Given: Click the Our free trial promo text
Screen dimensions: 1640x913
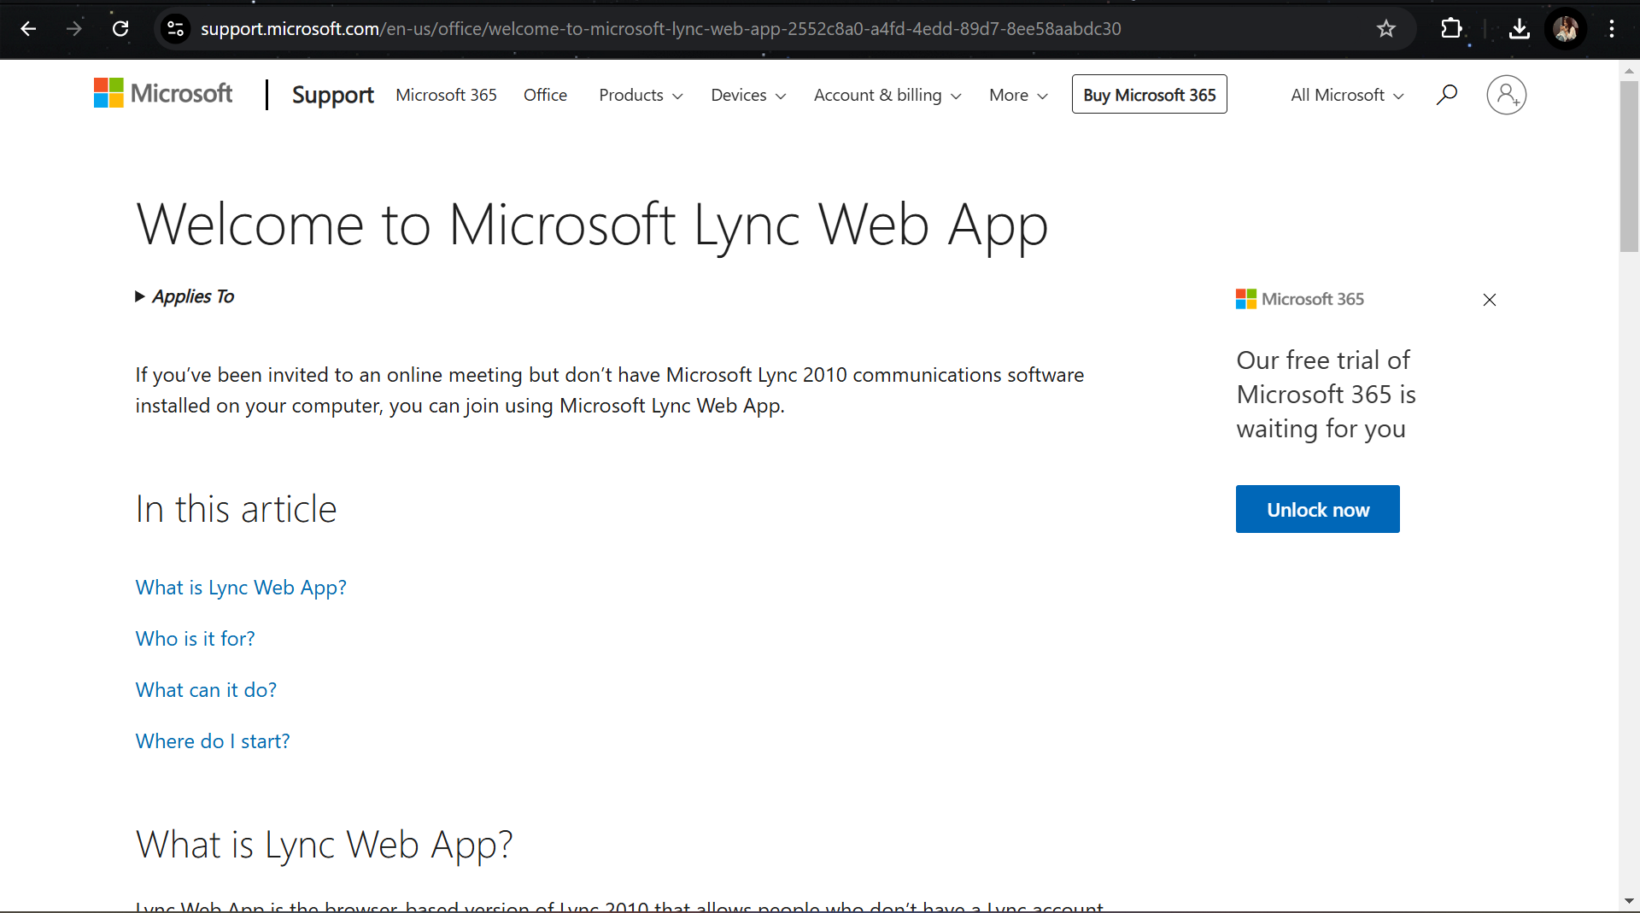Looking at the screenshot, I should click(x=1326, y=394).
